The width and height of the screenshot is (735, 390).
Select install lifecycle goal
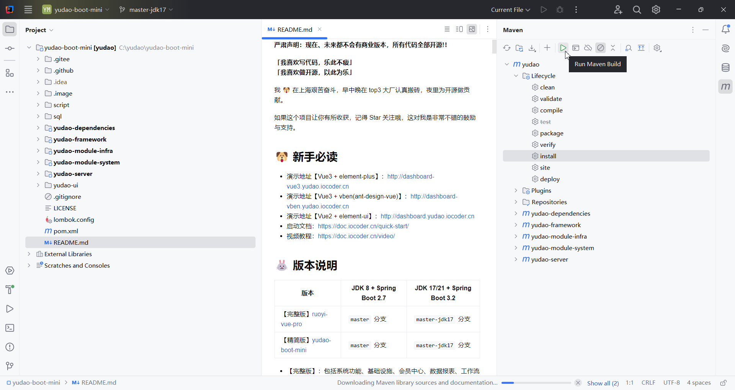606,156
